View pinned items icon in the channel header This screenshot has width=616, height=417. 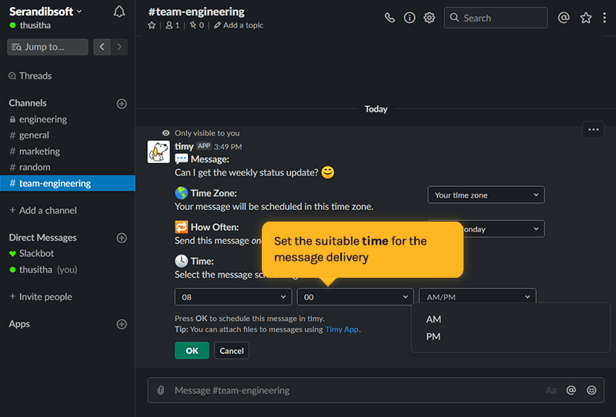point(197,25)
